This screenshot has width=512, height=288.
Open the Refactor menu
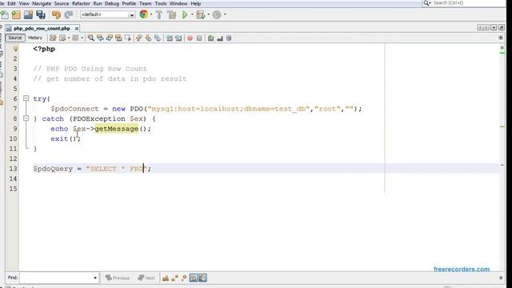click(x=81, y=3)
